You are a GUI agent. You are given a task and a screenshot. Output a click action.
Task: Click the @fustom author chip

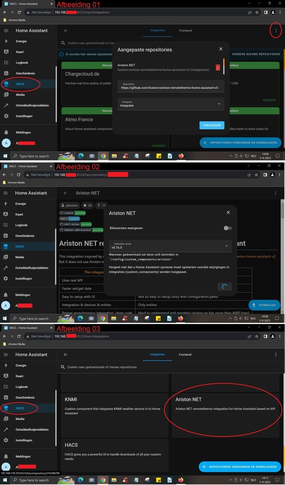coord(69,205)
